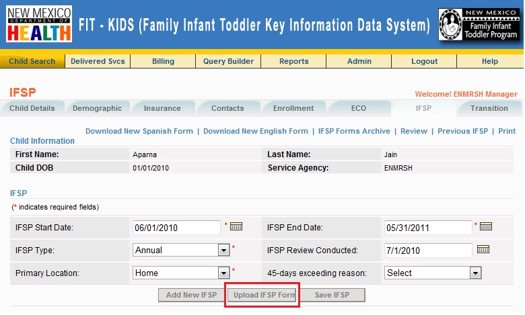Select the IFSP tab
This screenshot has height=315, width=525.
[423, 108]
